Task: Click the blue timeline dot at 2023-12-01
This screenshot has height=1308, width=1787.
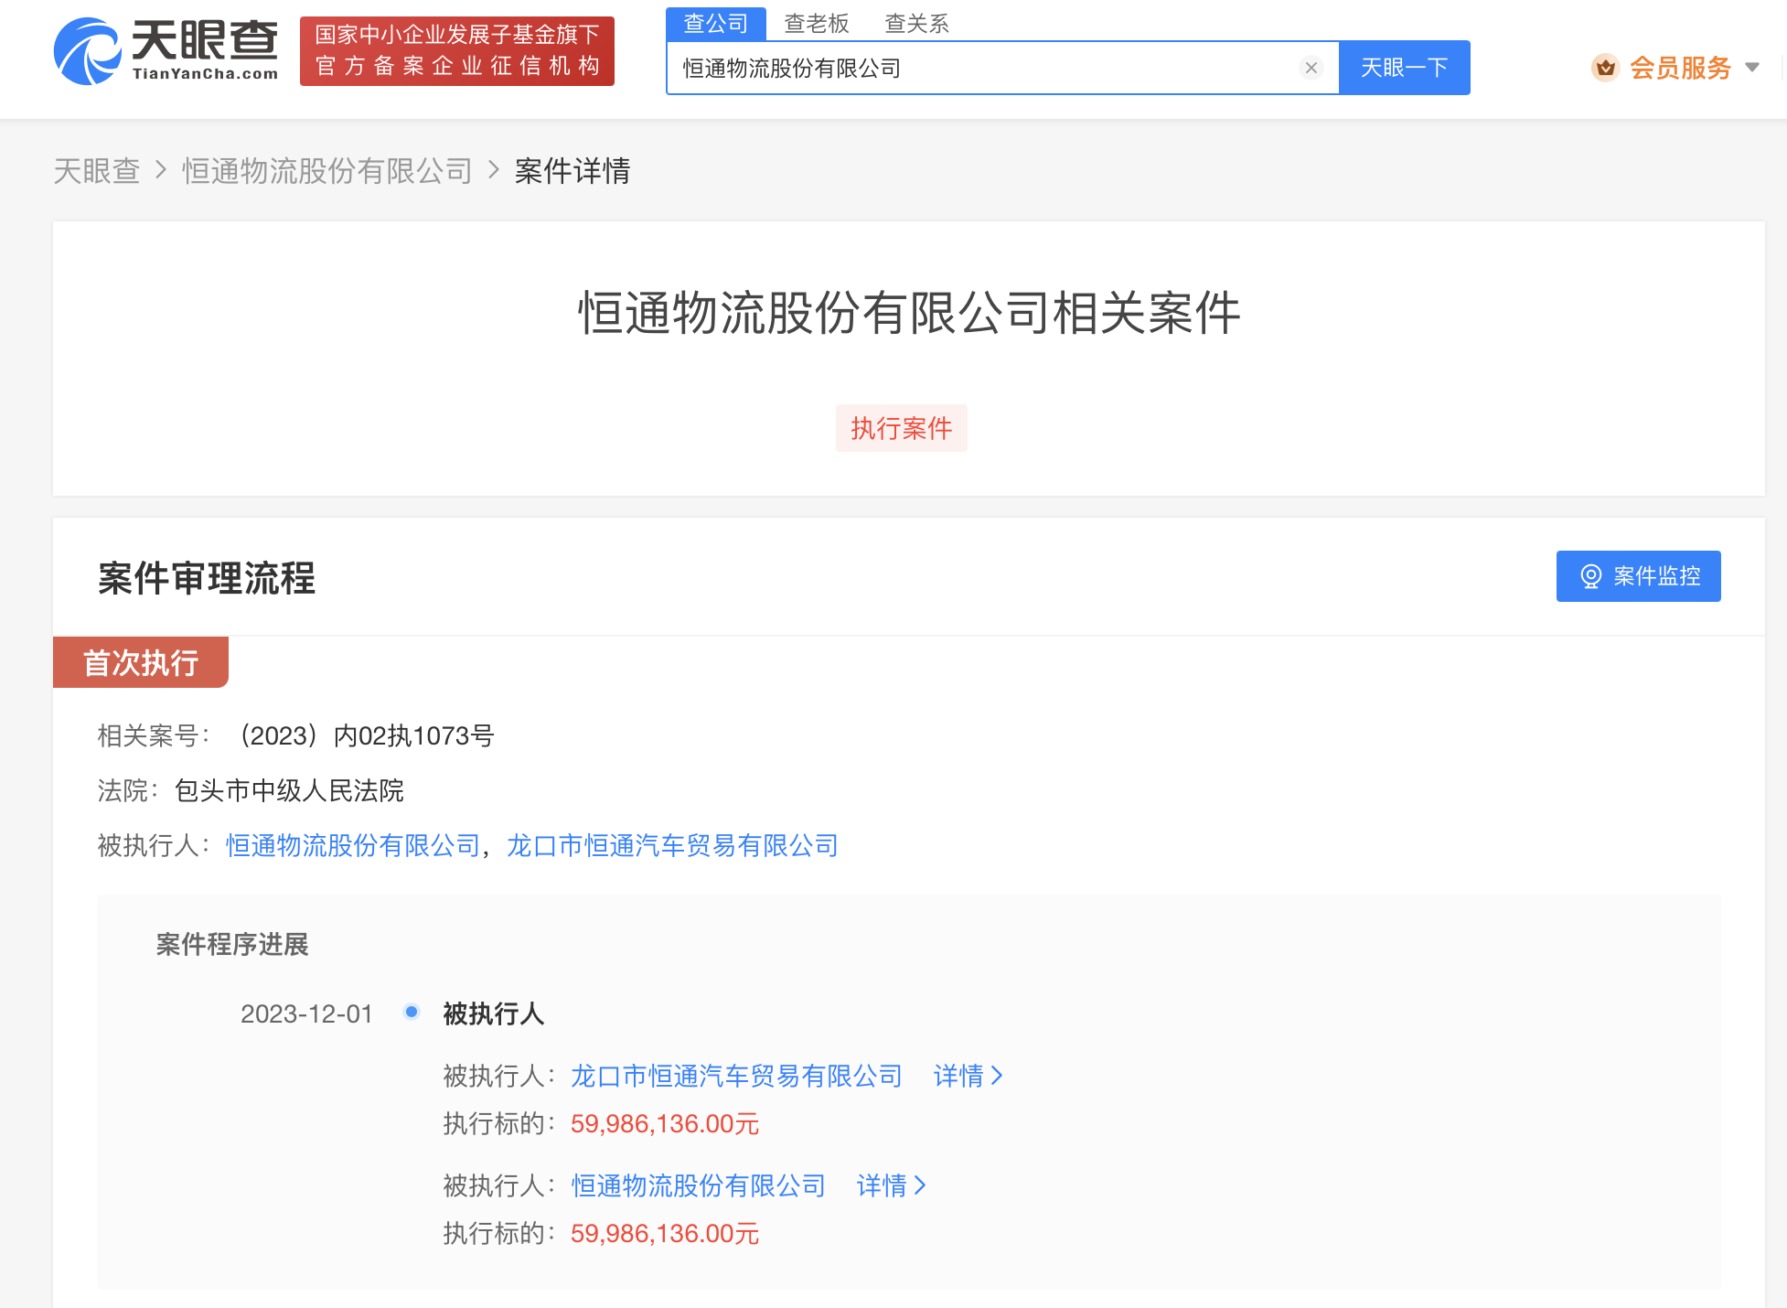Action: [x=412, y=1013]
